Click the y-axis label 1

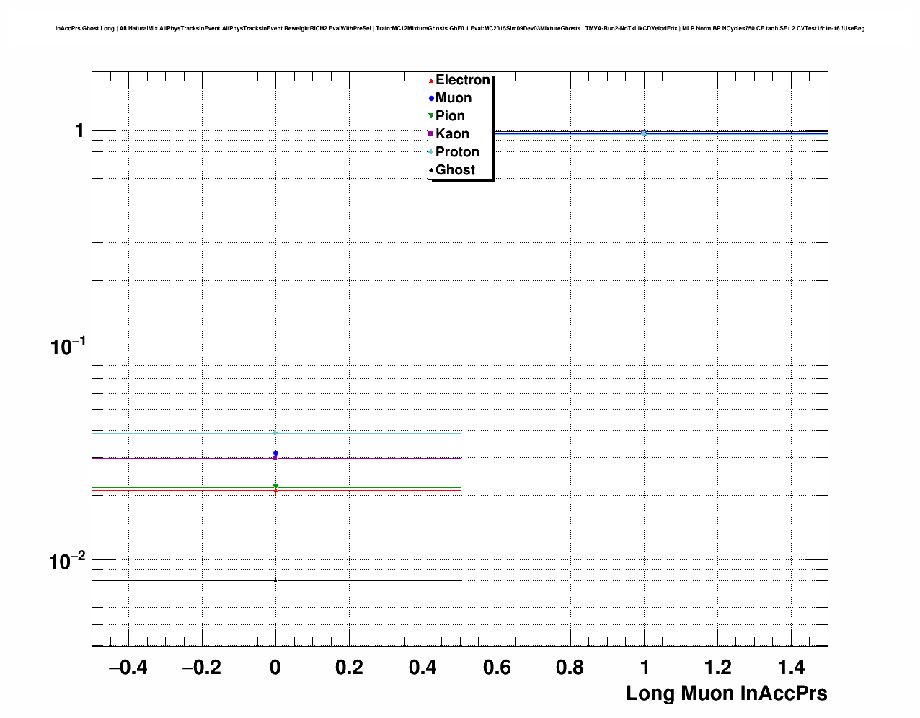tap(80, 130)
